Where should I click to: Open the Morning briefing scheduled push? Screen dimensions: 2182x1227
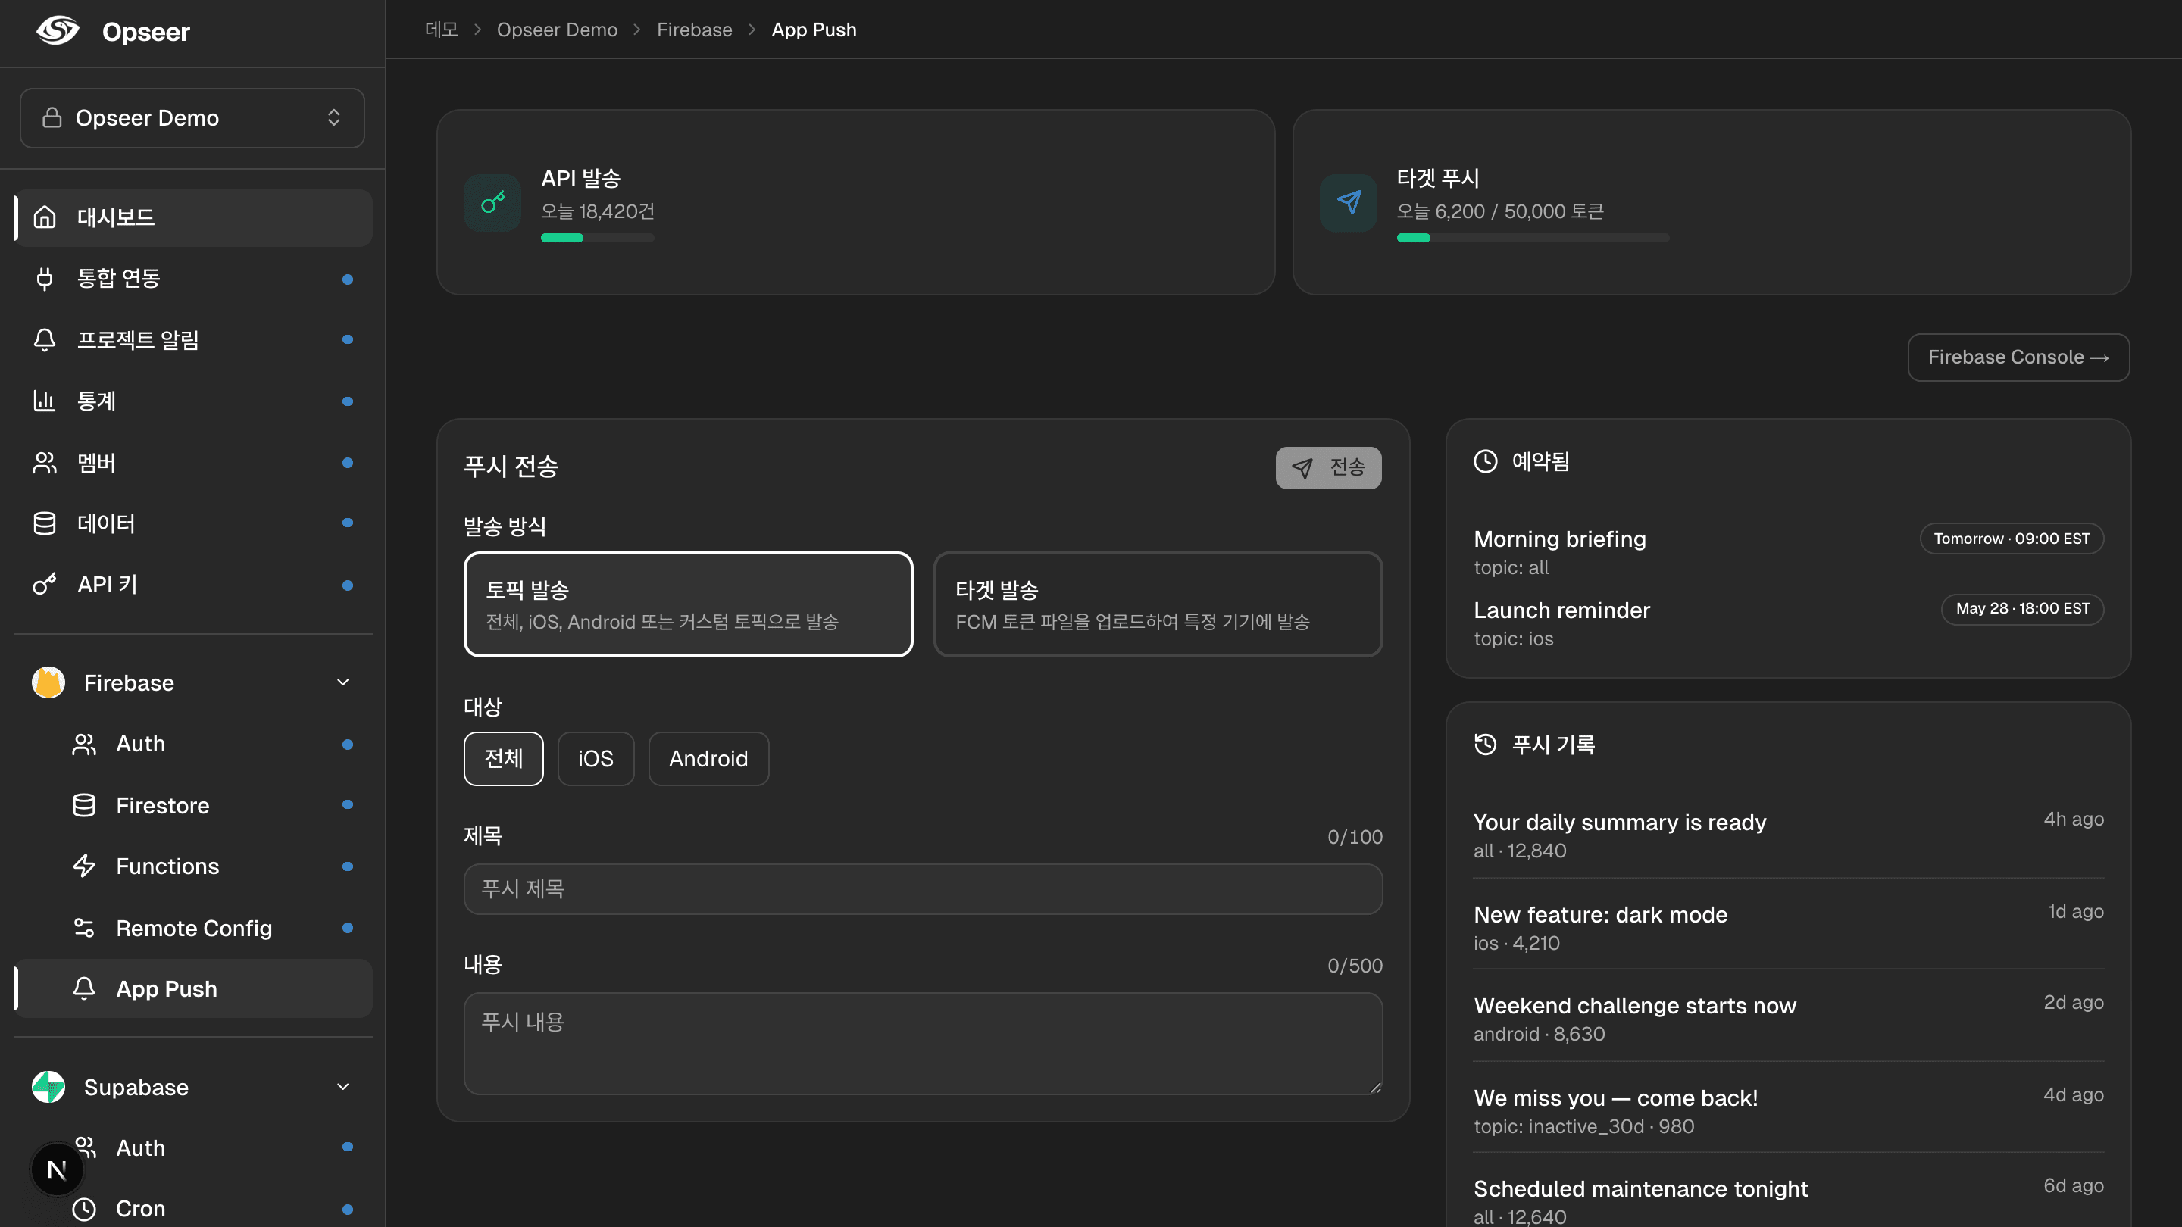tap(1788, 552)
